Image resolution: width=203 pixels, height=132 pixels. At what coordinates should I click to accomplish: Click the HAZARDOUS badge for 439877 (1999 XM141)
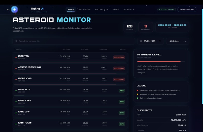tap(119, 69)
